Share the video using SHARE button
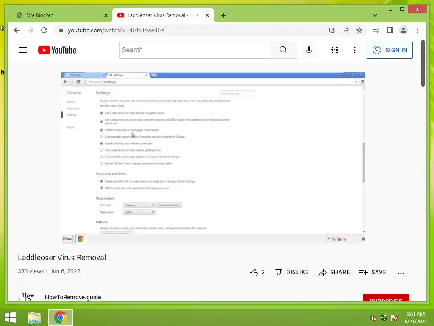The image size is (434, 326). pos(334,273)
